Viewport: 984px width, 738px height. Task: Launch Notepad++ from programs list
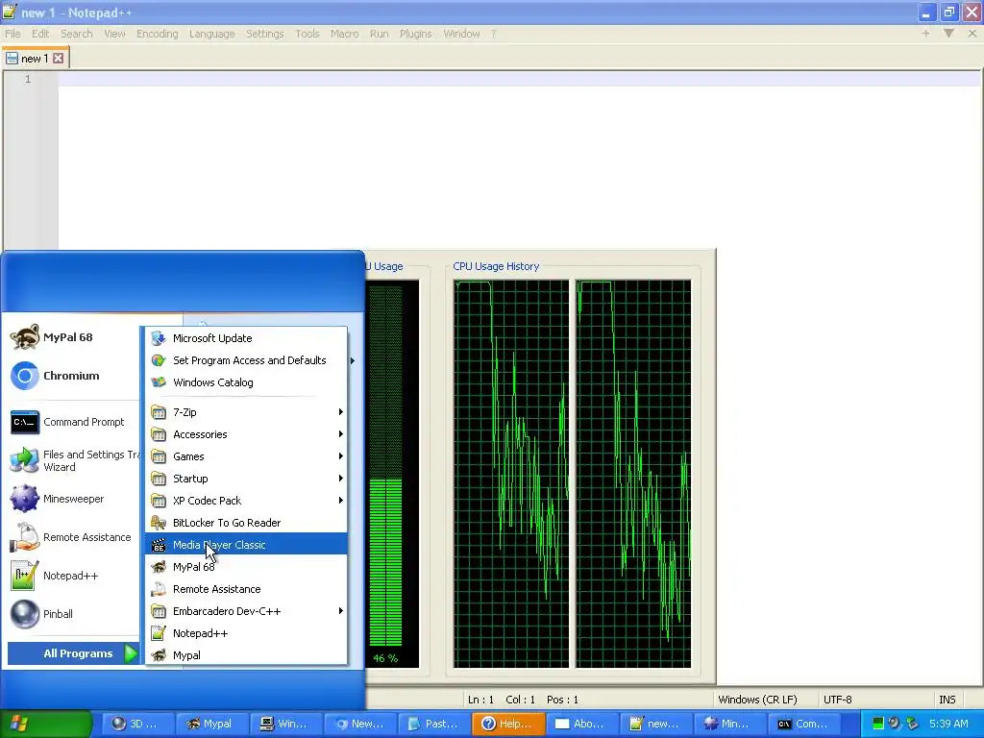[x=246, y=633]
